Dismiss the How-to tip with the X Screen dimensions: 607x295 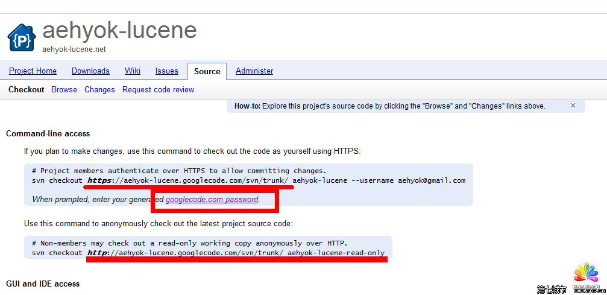click(x=573, y=106)
